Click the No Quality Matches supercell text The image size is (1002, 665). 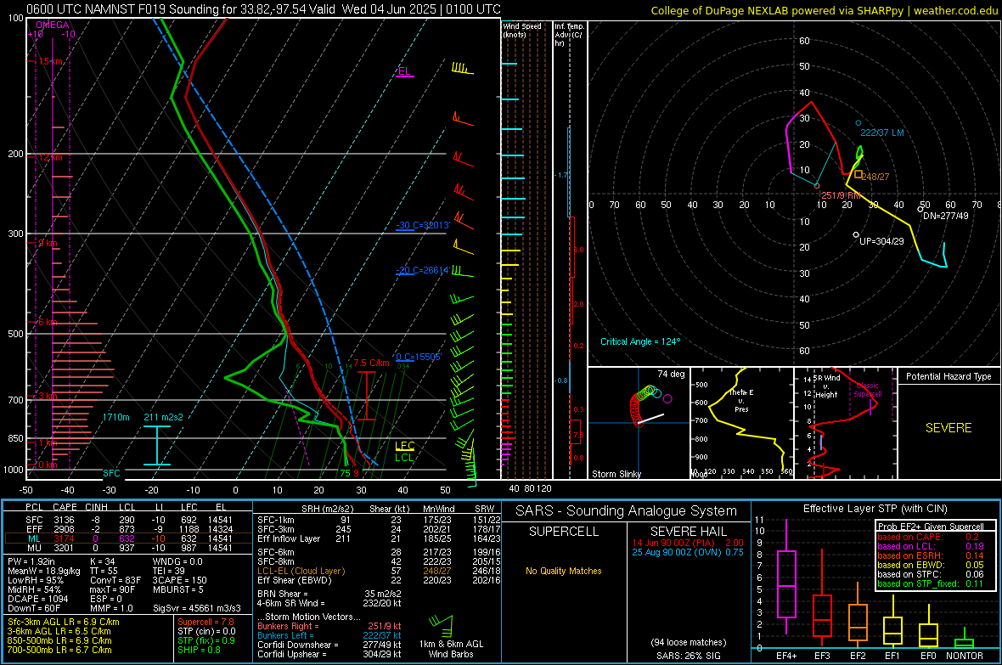click(564, 571)
